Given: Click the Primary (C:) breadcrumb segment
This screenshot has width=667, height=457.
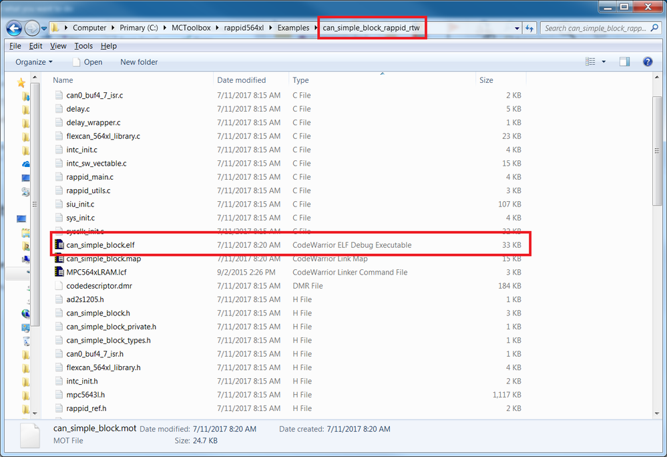Looking at the screenshot, I should point(139,28).
